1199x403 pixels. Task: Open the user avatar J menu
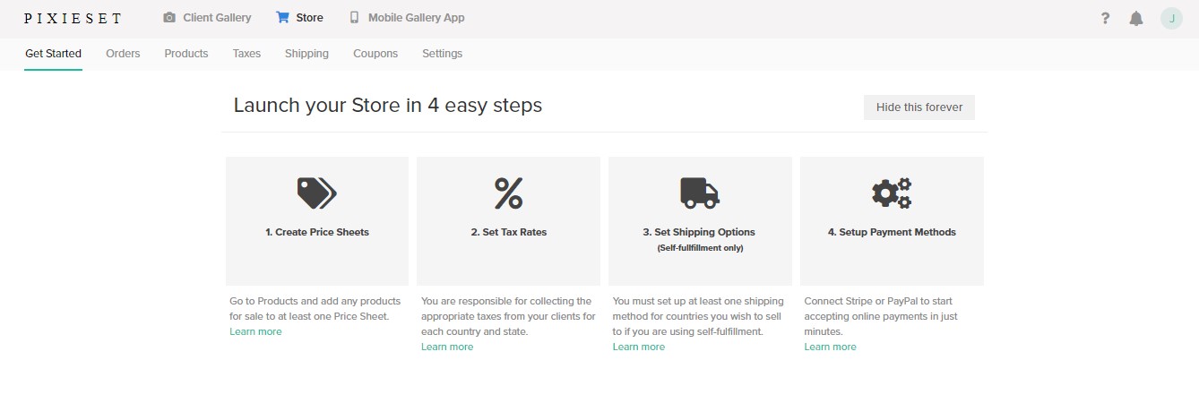1171,18
